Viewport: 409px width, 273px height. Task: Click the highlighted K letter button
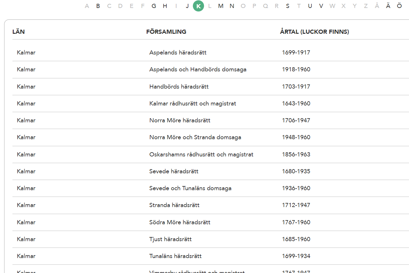click(x=198, y=6)
